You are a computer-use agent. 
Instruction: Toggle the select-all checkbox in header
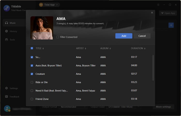click(32, 48)
